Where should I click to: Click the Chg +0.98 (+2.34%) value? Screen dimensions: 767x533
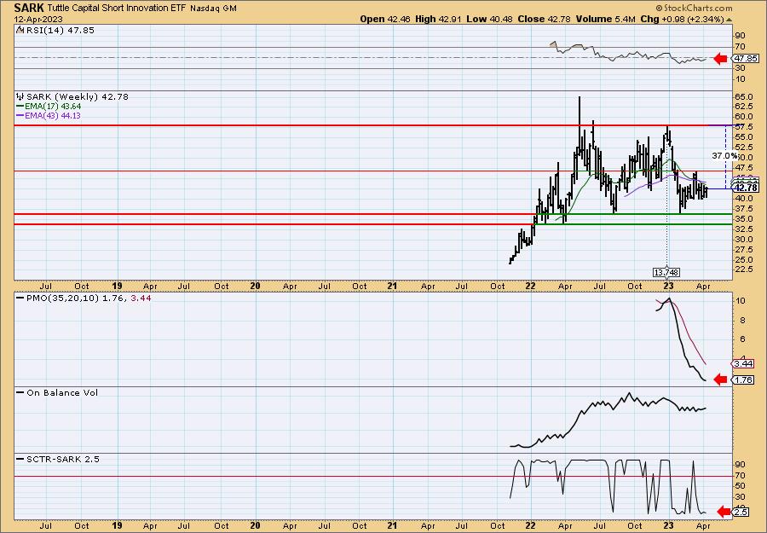pos(682,19)
